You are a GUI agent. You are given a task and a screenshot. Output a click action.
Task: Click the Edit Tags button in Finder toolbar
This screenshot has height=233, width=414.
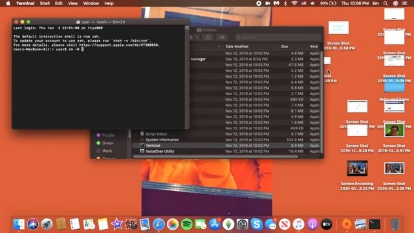222,38
